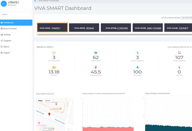Click the red thermometer temperature icon
The height and width of the screenshot is (131, 192).
coord(96,67)
